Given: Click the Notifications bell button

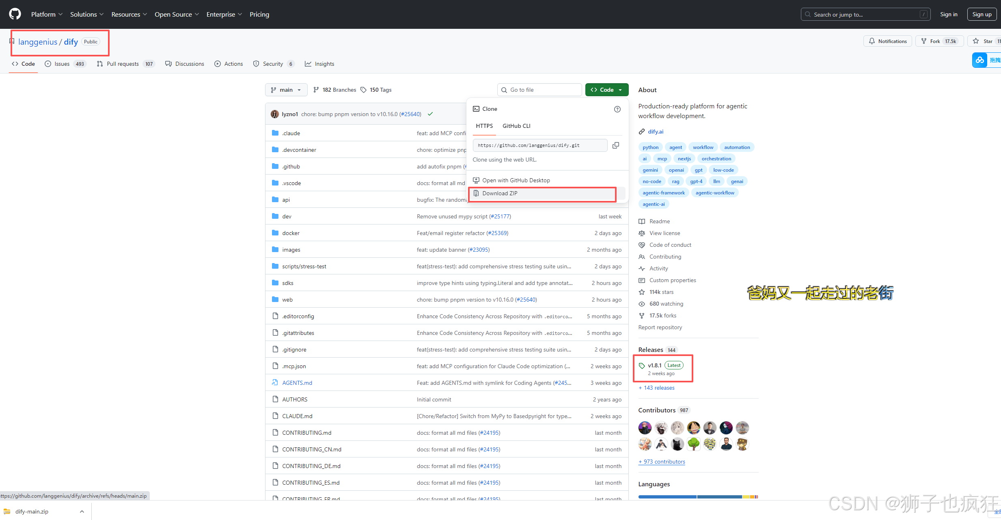Looking at the screenshot, I should [x=888, y=41].
